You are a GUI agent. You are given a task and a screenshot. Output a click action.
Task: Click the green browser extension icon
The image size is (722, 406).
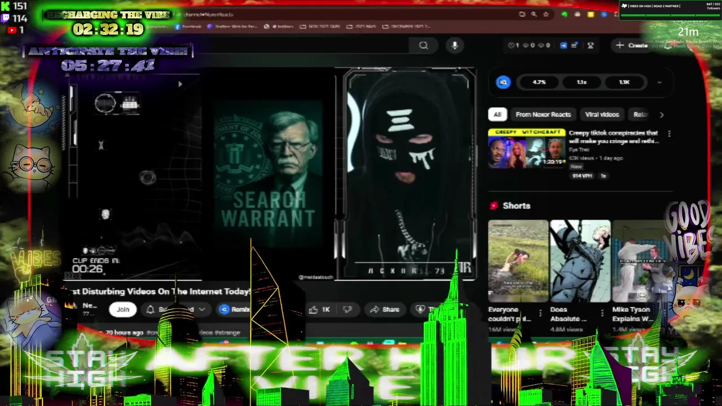[565, 14]
